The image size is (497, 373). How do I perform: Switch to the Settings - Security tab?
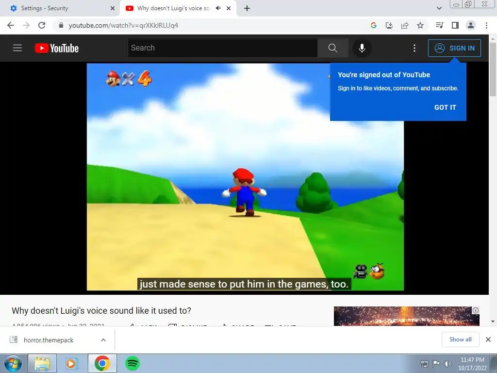point(60,8)
